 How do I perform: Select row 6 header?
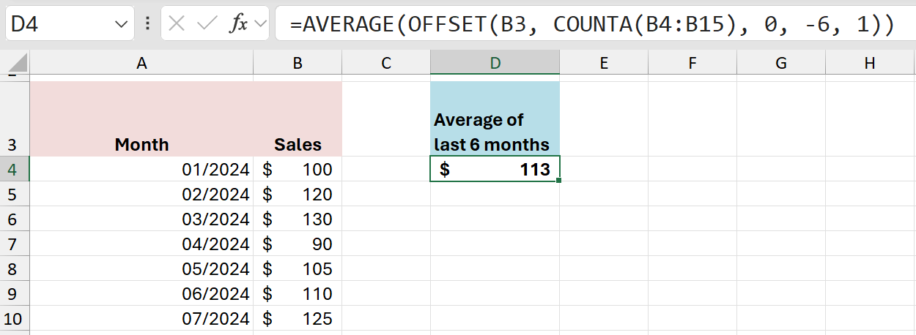(15, 219)
